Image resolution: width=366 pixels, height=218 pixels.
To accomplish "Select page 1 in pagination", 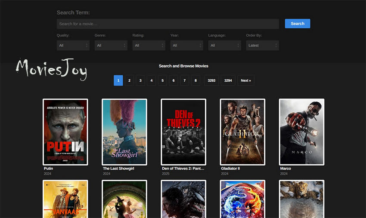I will (x=118, y=80).
